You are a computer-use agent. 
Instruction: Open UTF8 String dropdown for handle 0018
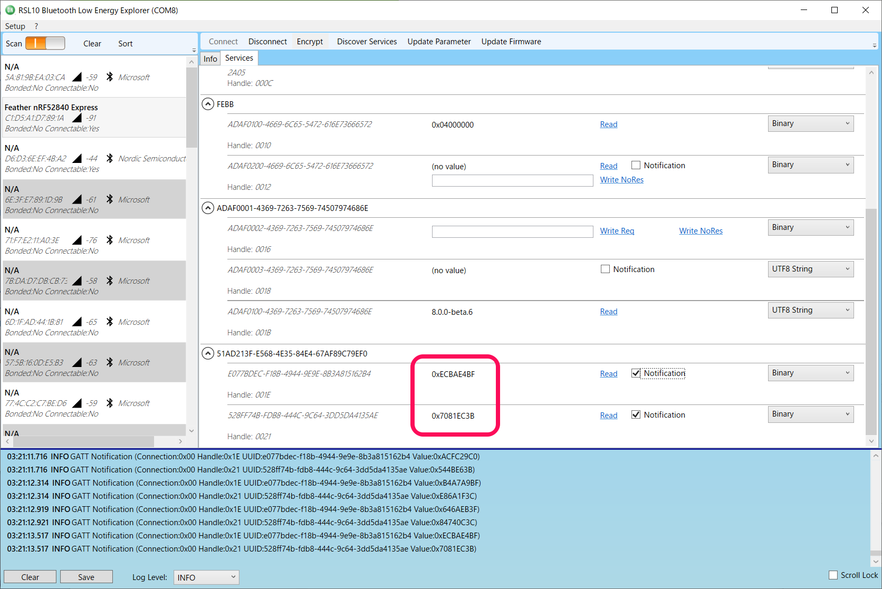[810, 269]
